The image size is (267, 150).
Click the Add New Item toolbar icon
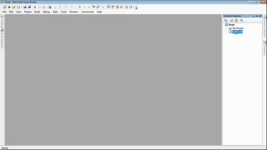pyautogui.click(x=18, y=7)
